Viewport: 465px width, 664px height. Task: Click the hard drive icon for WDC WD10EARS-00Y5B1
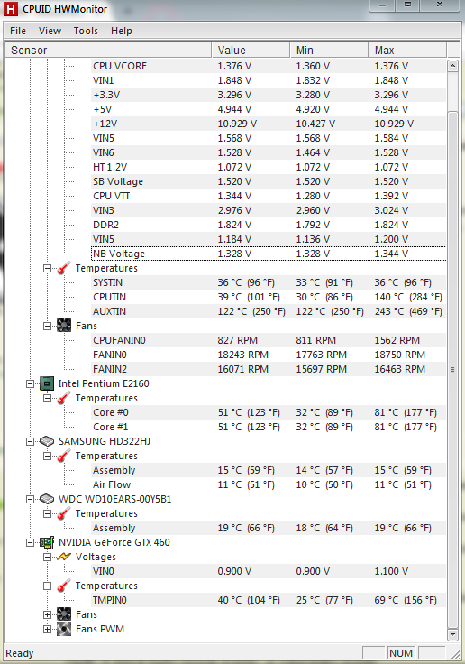pyautogui.click(x=47, y=499)
